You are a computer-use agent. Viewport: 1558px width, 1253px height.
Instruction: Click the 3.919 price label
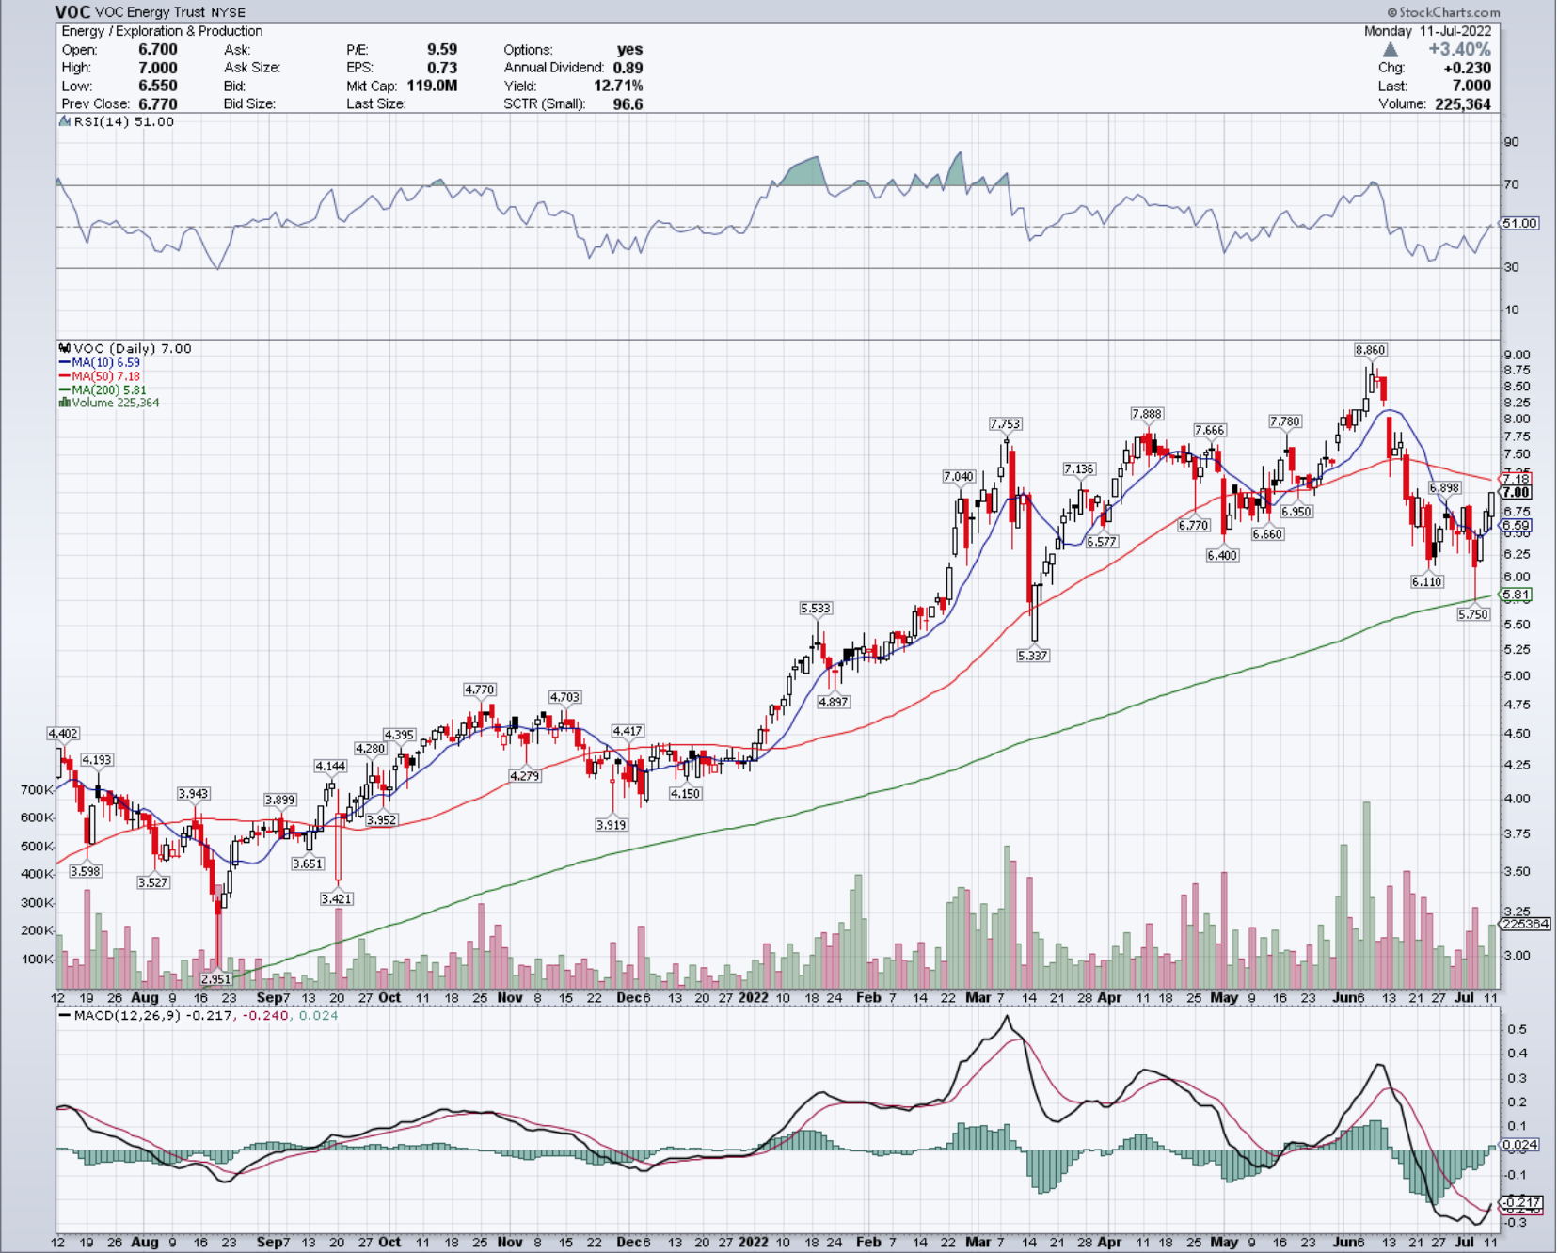pos(611,825)
